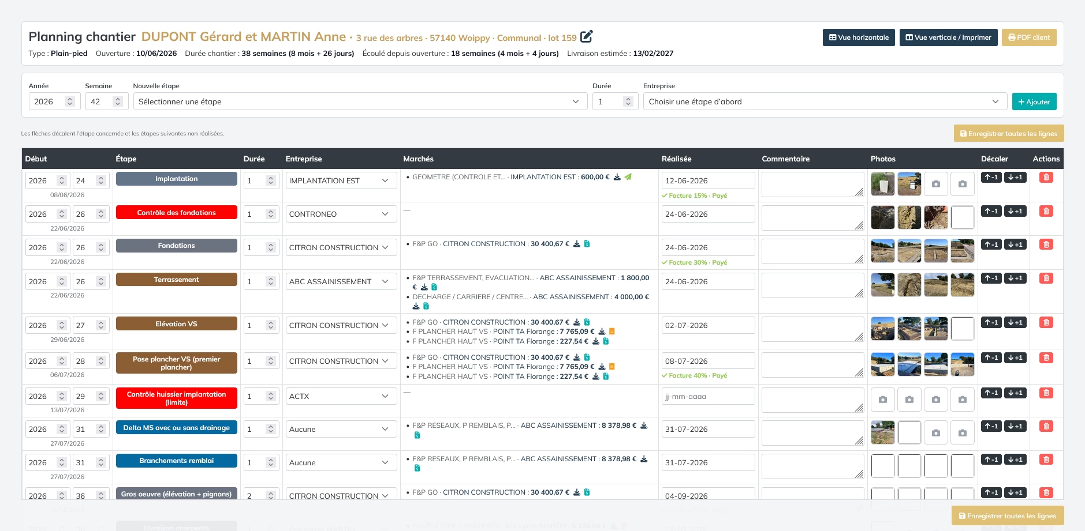Click the green Ajouter button
Viewport: 1085px width, 531px height.
point(1034,101)
